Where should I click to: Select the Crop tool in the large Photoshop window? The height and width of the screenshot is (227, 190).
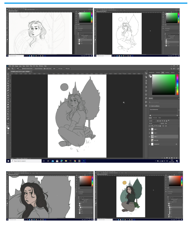pyautogui.click(x=8, y=83)
